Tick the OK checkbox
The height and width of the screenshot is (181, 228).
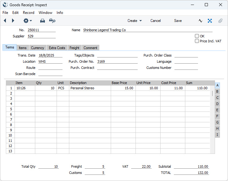197,36
